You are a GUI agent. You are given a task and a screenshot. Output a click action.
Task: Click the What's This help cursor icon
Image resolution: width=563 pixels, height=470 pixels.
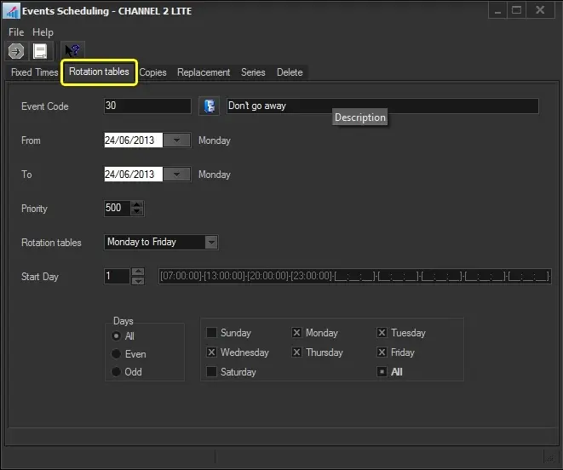(x=72, y=51)
